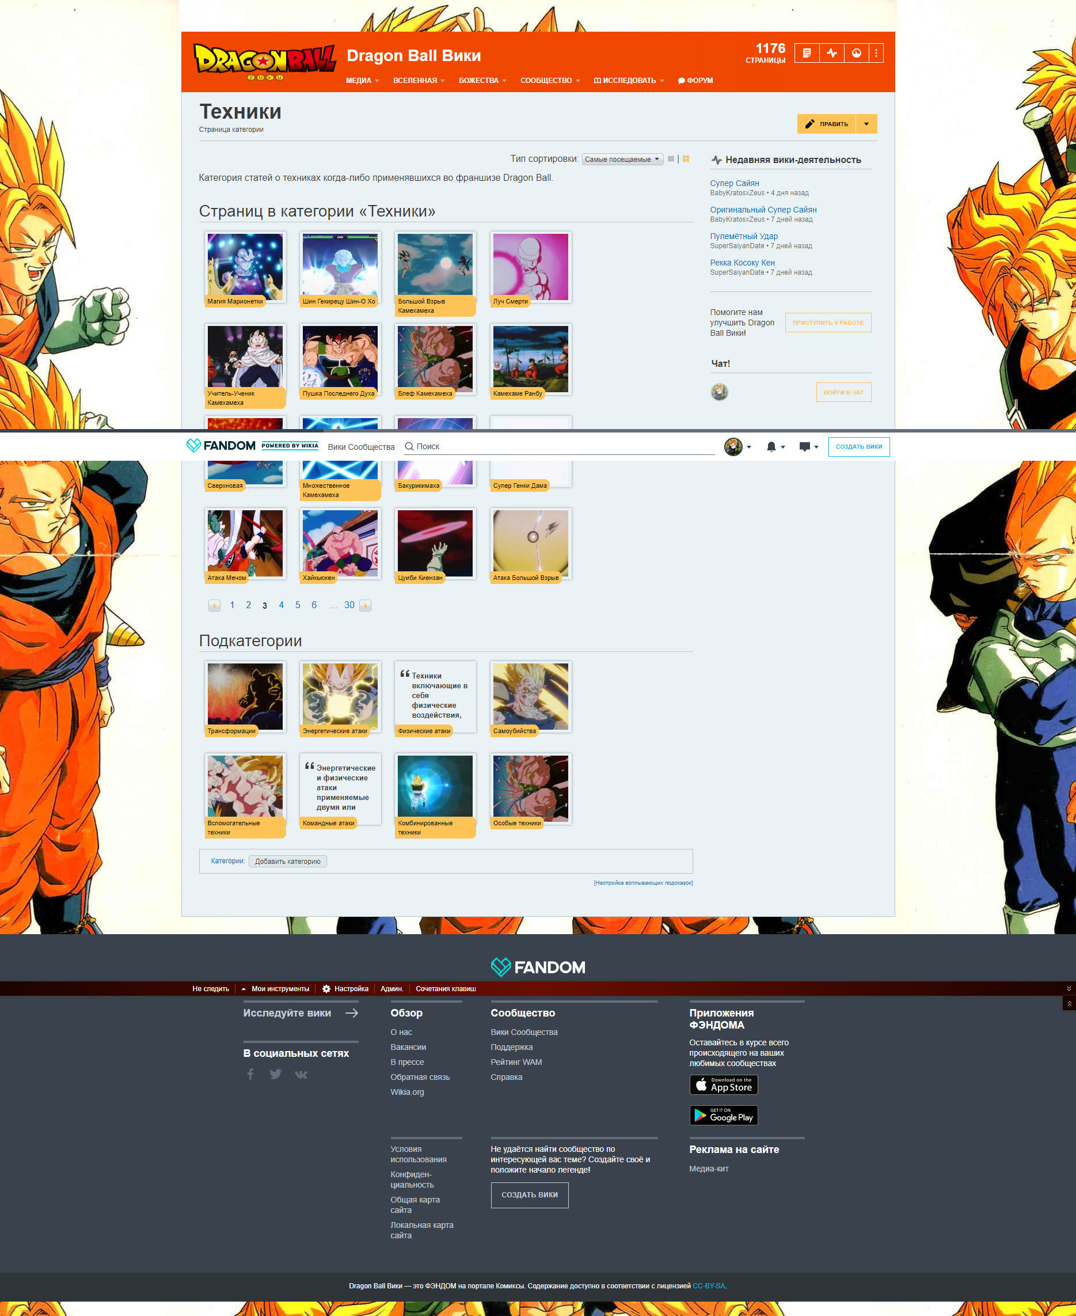Open the Магия Марионетки thumbnail

pyautogui.click(x=245, y=267)
